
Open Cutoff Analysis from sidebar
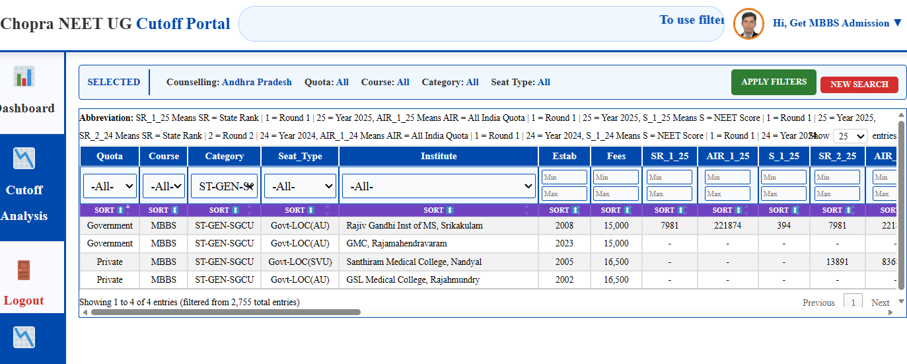24,203
